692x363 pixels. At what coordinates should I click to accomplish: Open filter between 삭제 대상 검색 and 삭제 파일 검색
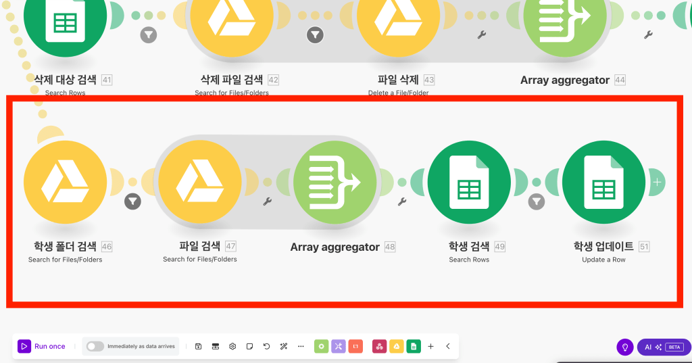149,35
